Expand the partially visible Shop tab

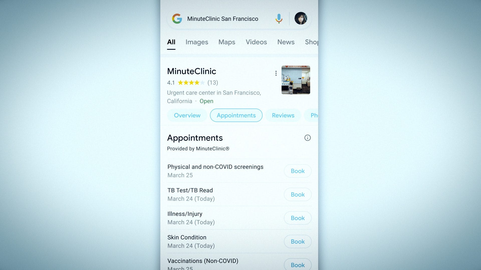click(311, 42)
